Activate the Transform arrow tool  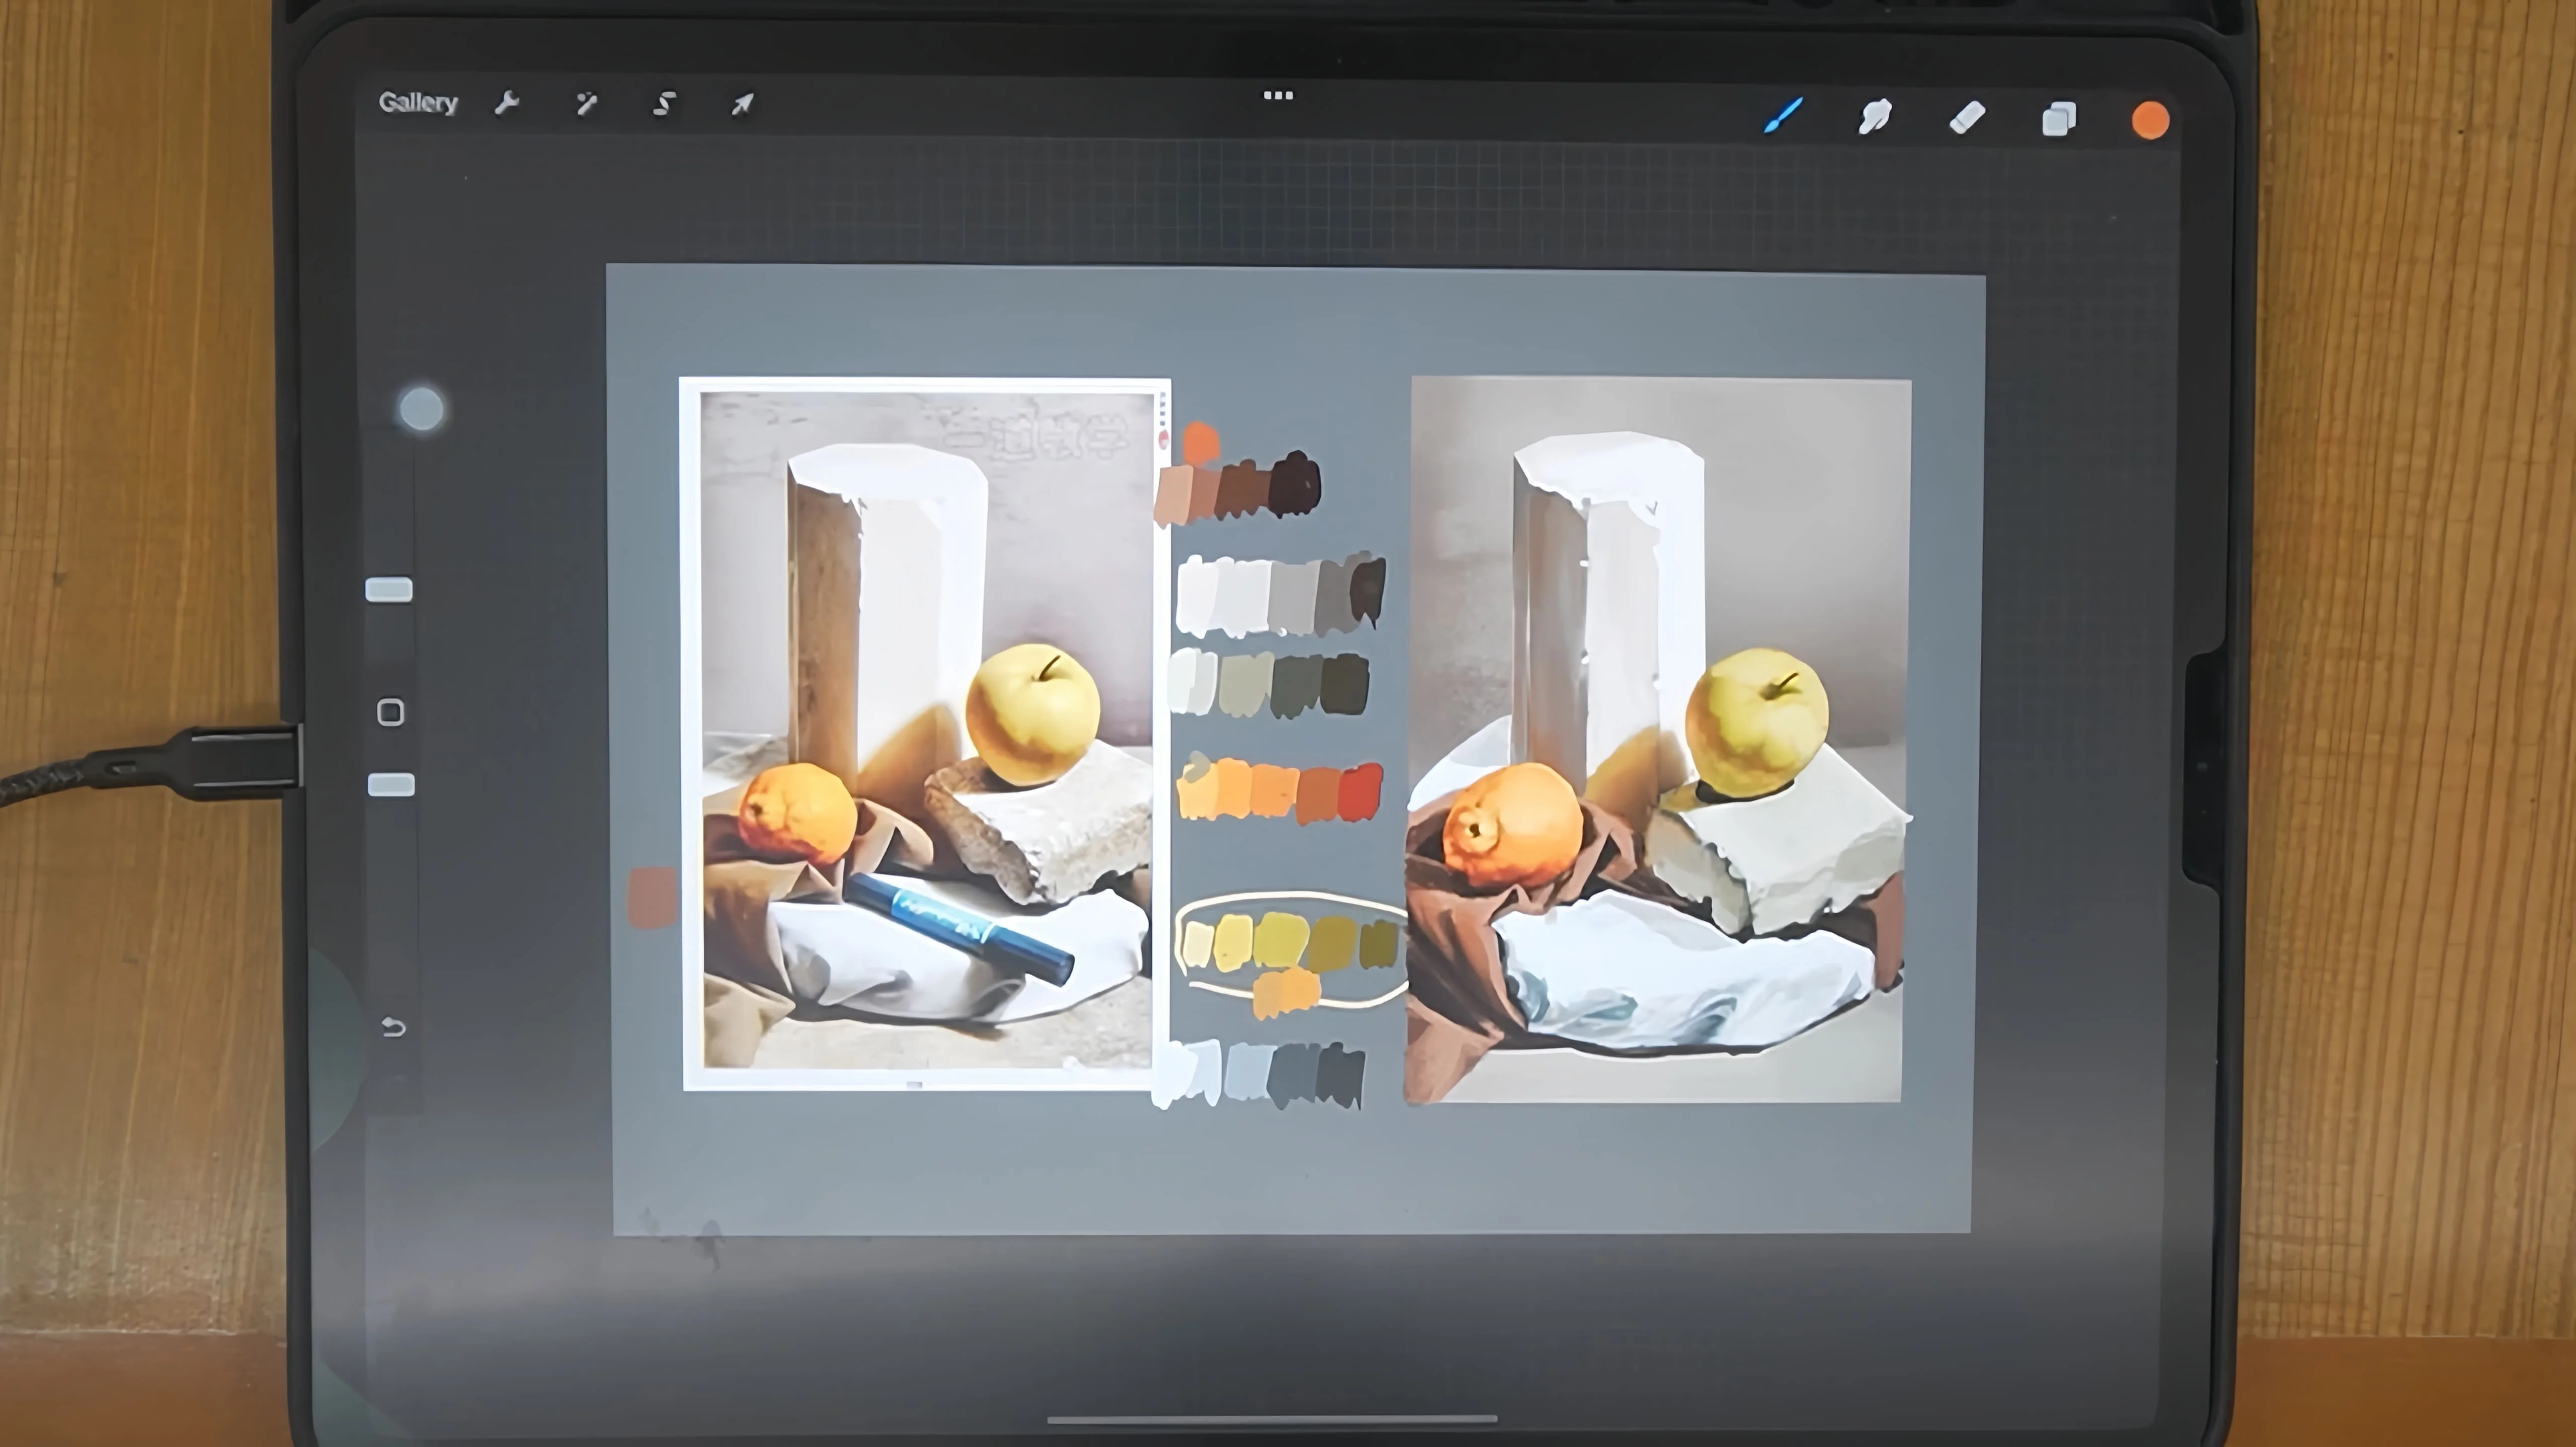[x=742, y=103]
